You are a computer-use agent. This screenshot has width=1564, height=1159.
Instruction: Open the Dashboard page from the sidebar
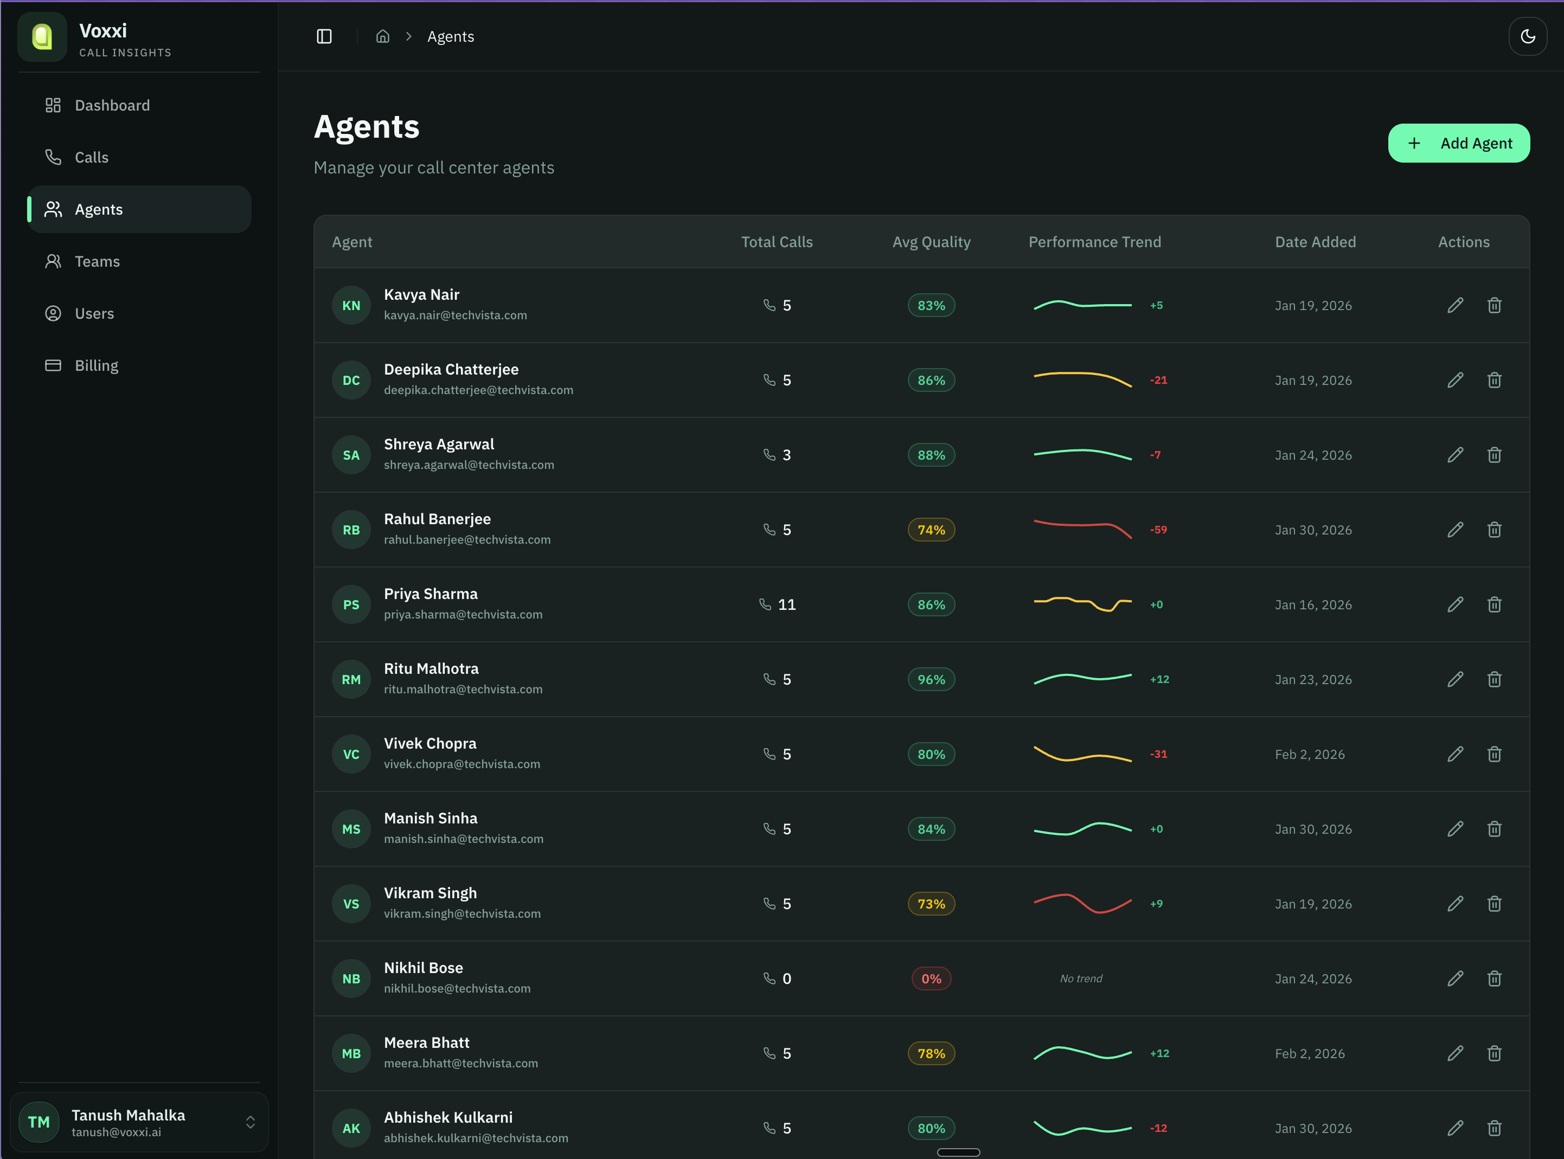[x=112, y=105]
